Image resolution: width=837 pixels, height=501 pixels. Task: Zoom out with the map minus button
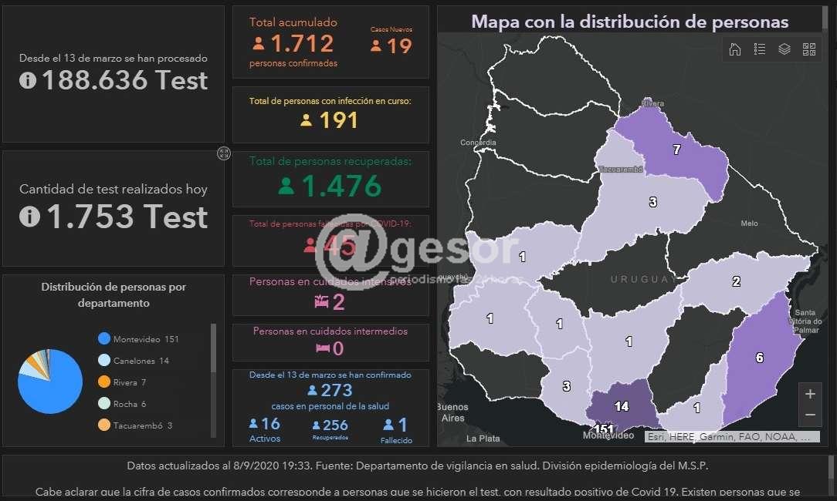(x=810, y=415)
